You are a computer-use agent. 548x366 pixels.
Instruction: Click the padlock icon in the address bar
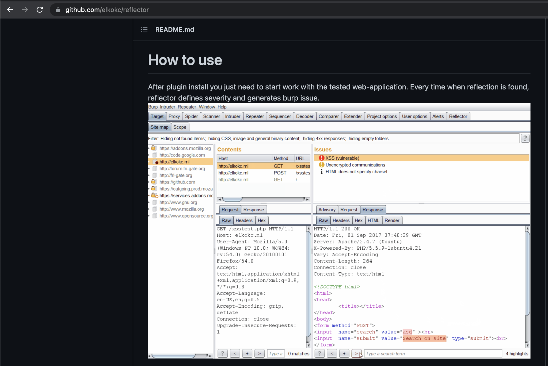point(58,10)
